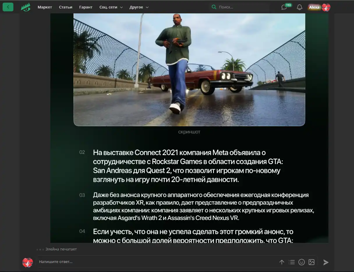Image resolution: width=354 pixels, height=272 pixels.
Task: Open the site logo home icon
Action: [26, 7]
